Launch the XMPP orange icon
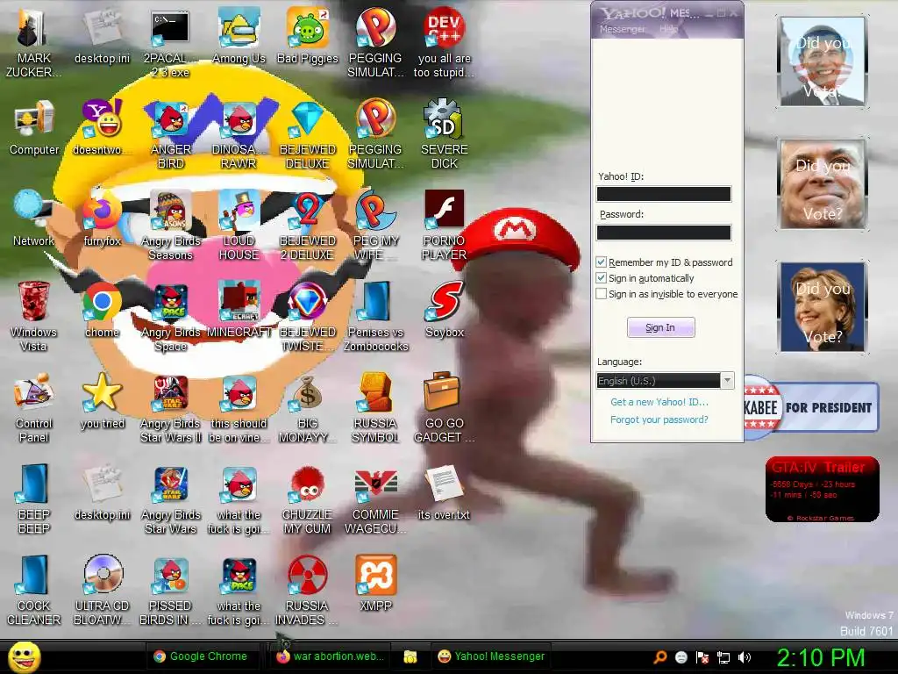This screenshot has height=674, width=898. click(375, 583)
